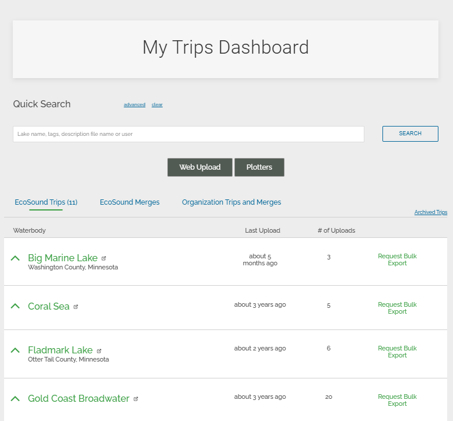Collapse the Big Marine Lake row chevron
The width and height of the screenshot is (453, 421).
pyautogui.click(x=16, y=258)
